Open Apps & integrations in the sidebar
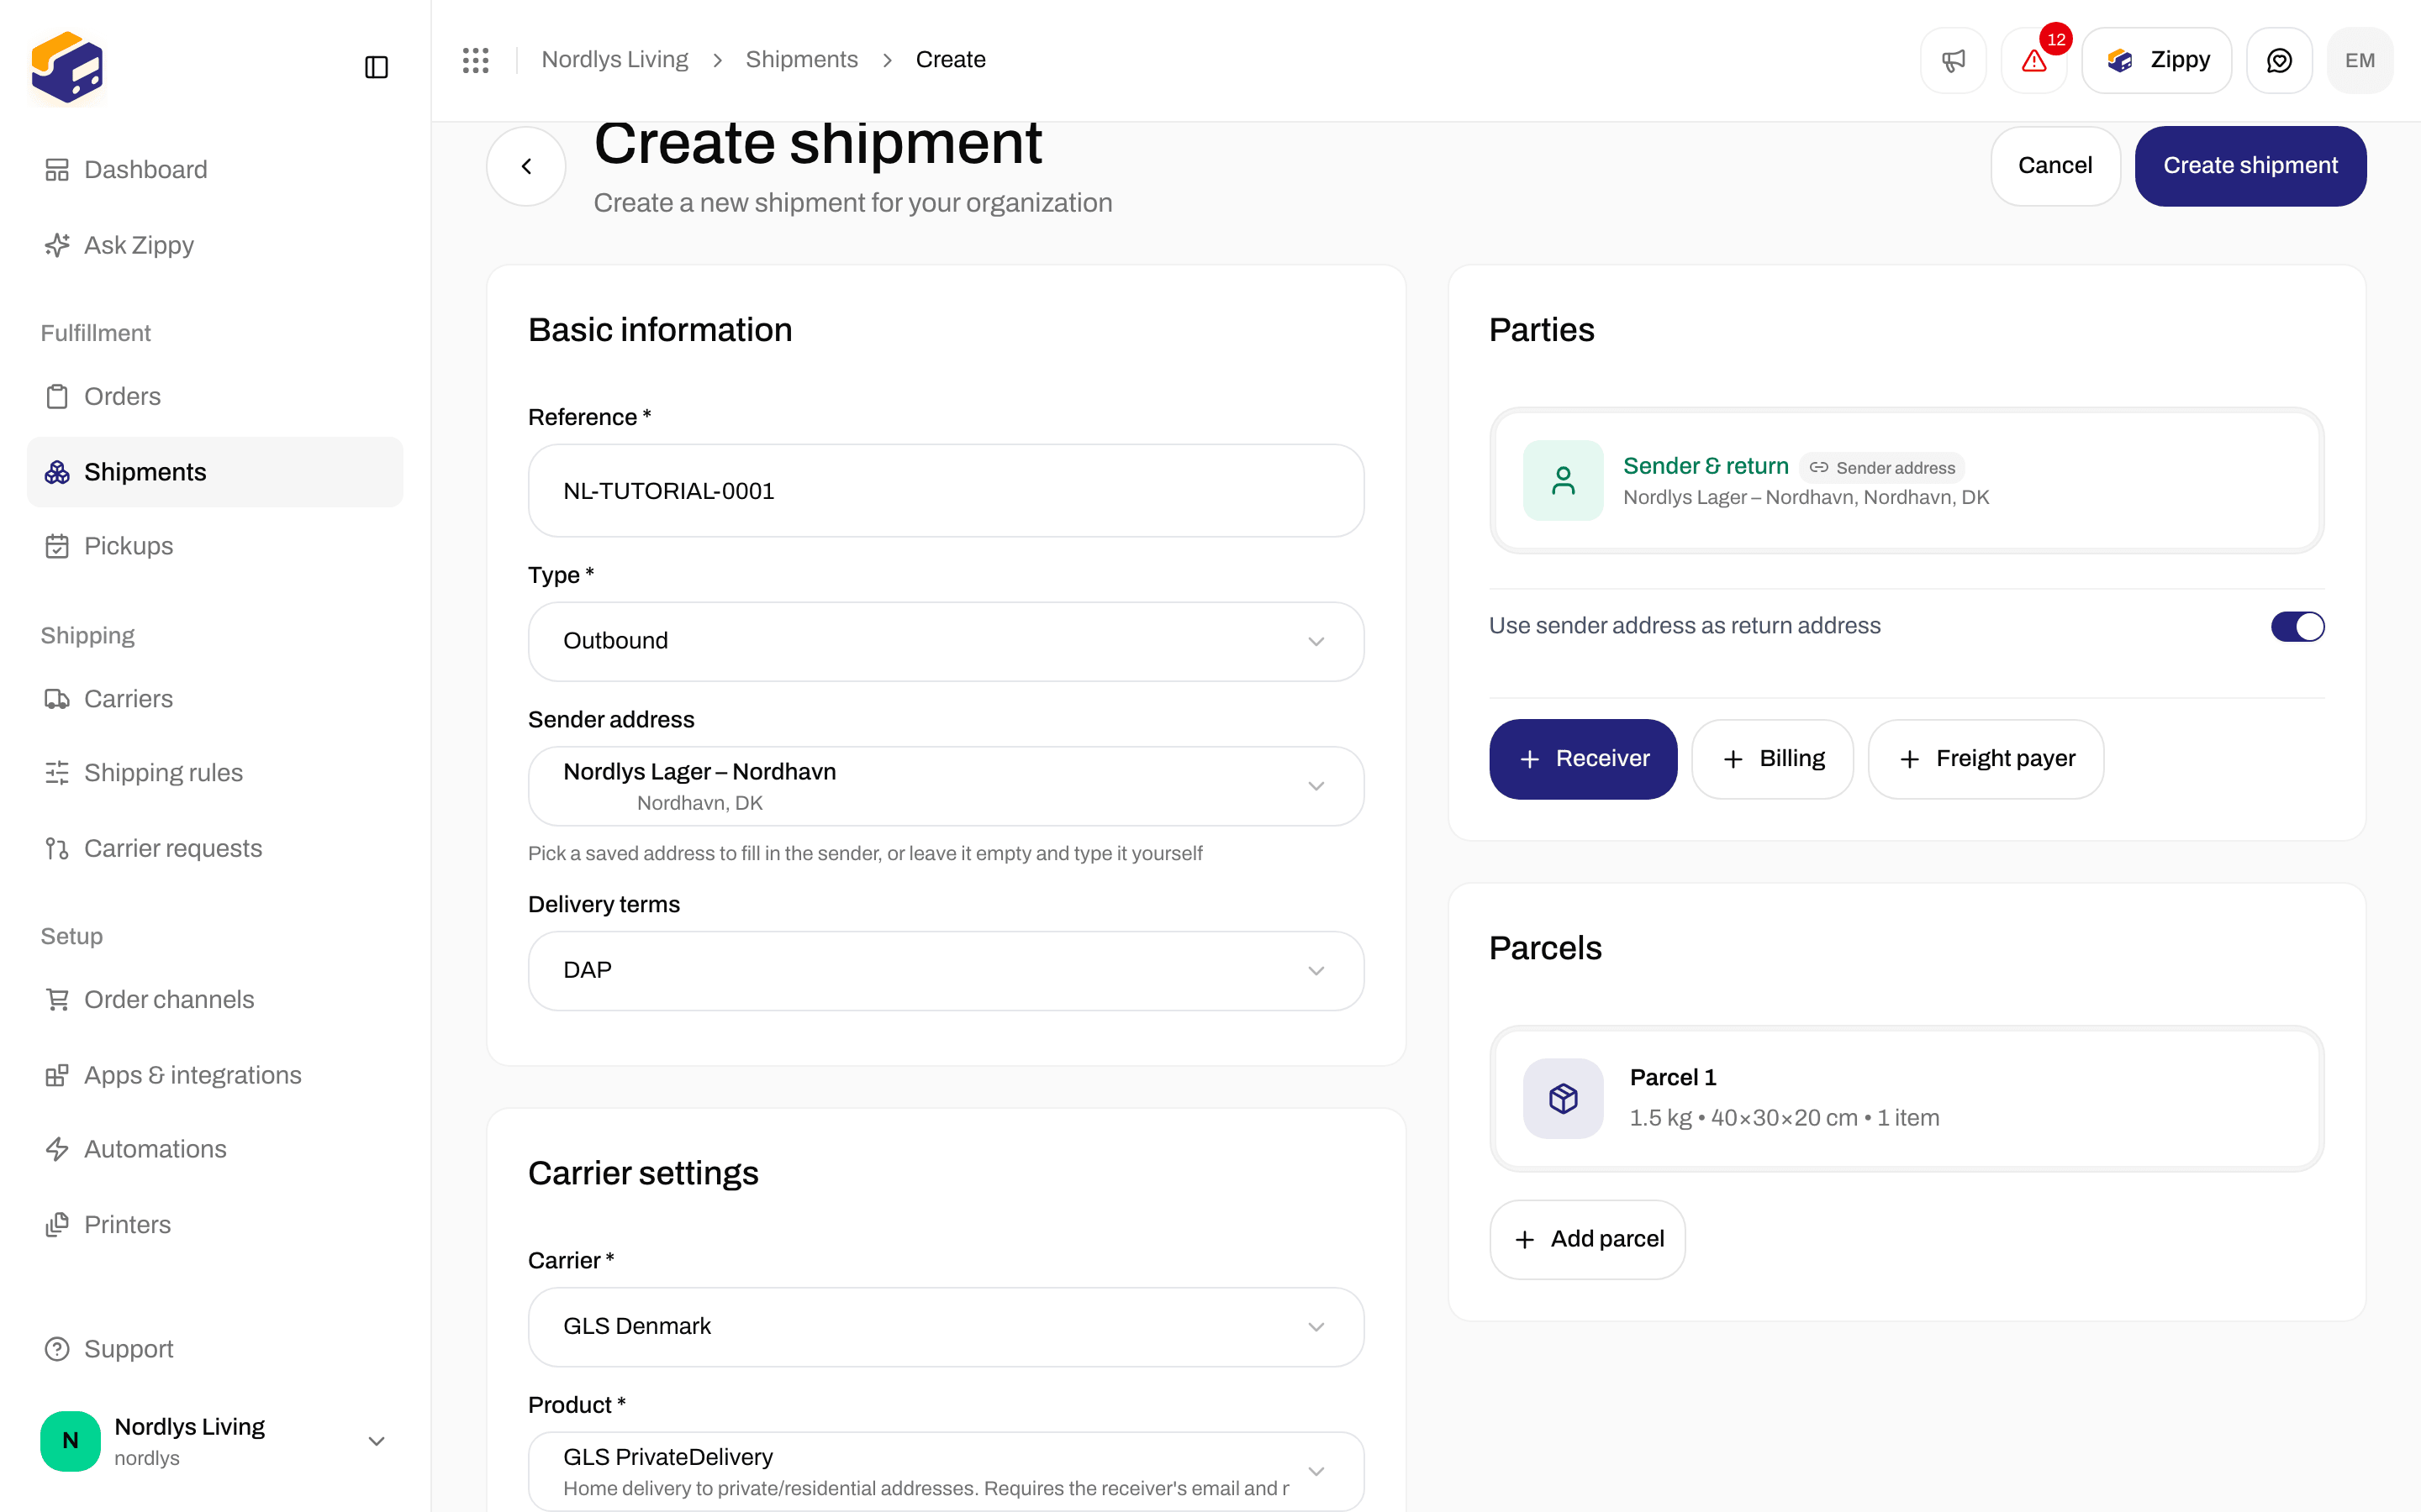This screenshot has height=1512, width=2421. (x=215, y=1075)
